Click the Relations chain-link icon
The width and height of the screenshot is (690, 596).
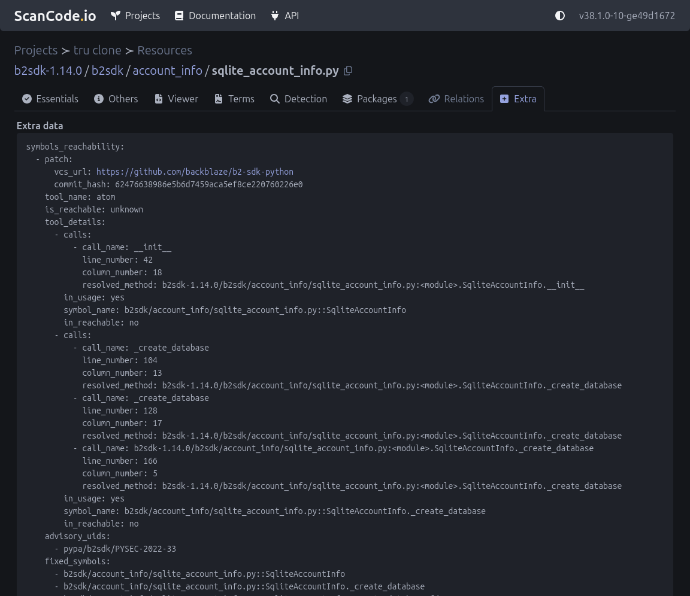(x=434, y=99)
